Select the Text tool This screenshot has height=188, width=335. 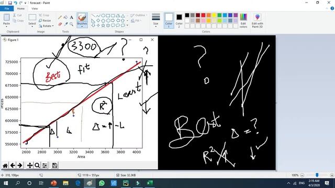click(x=72, y=17)
